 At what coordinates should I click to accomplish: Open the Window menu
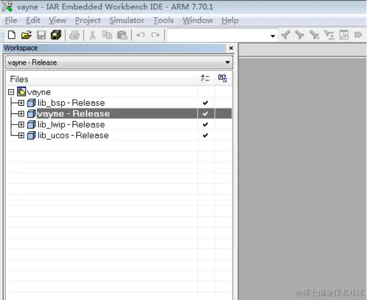[198, 20]
